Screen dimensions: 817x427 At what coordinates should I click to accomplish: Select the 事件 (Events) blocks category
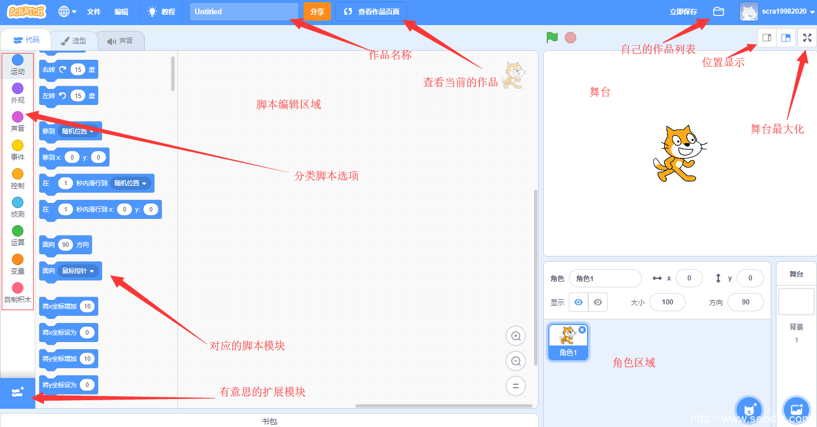(17, 148)
